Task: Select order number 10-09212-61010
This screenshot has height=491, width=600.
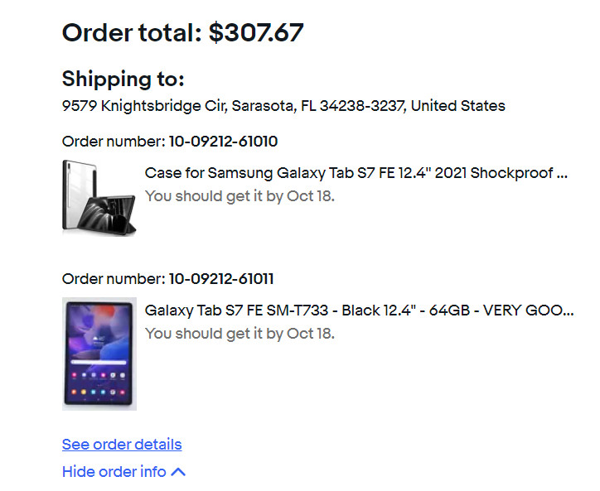Action: [x=223, y=142]
